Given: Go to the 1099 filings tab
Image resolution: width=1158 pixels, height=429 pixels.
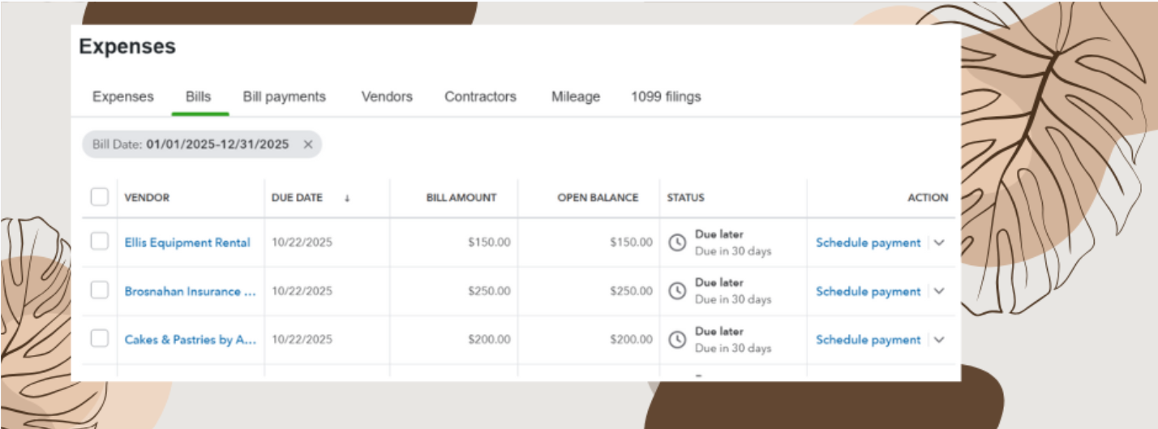Looking at the screenshot, I should (666, 97).
